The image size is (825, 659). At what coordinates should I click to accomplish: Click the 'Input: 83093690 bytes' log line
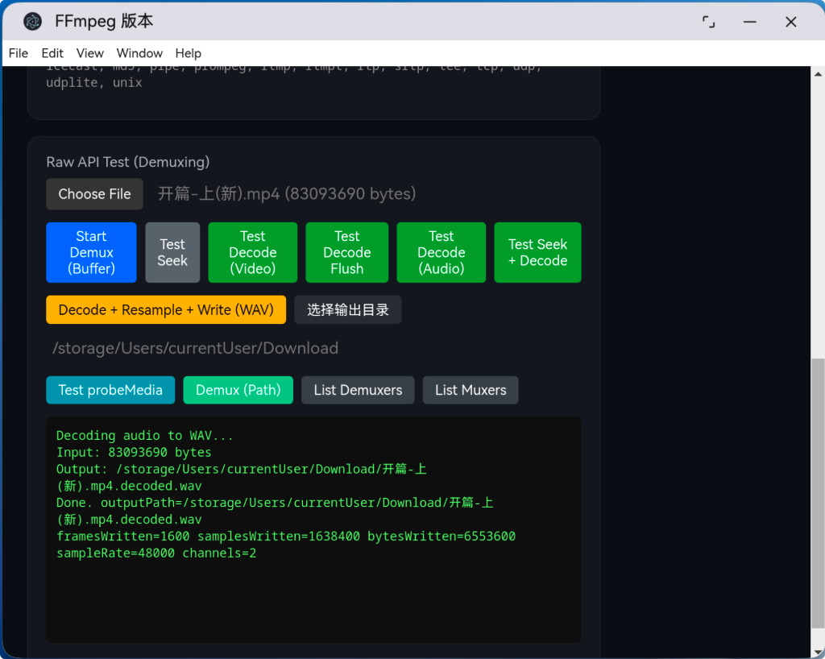point(135,452)
